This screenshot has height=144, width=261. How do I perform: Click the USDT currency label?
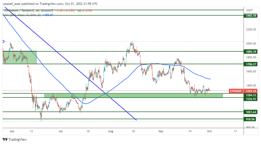coord(249,10)
